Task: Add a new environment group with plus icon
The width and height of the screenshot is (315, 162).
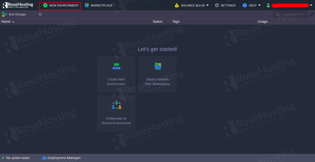Action: (40, 14)
